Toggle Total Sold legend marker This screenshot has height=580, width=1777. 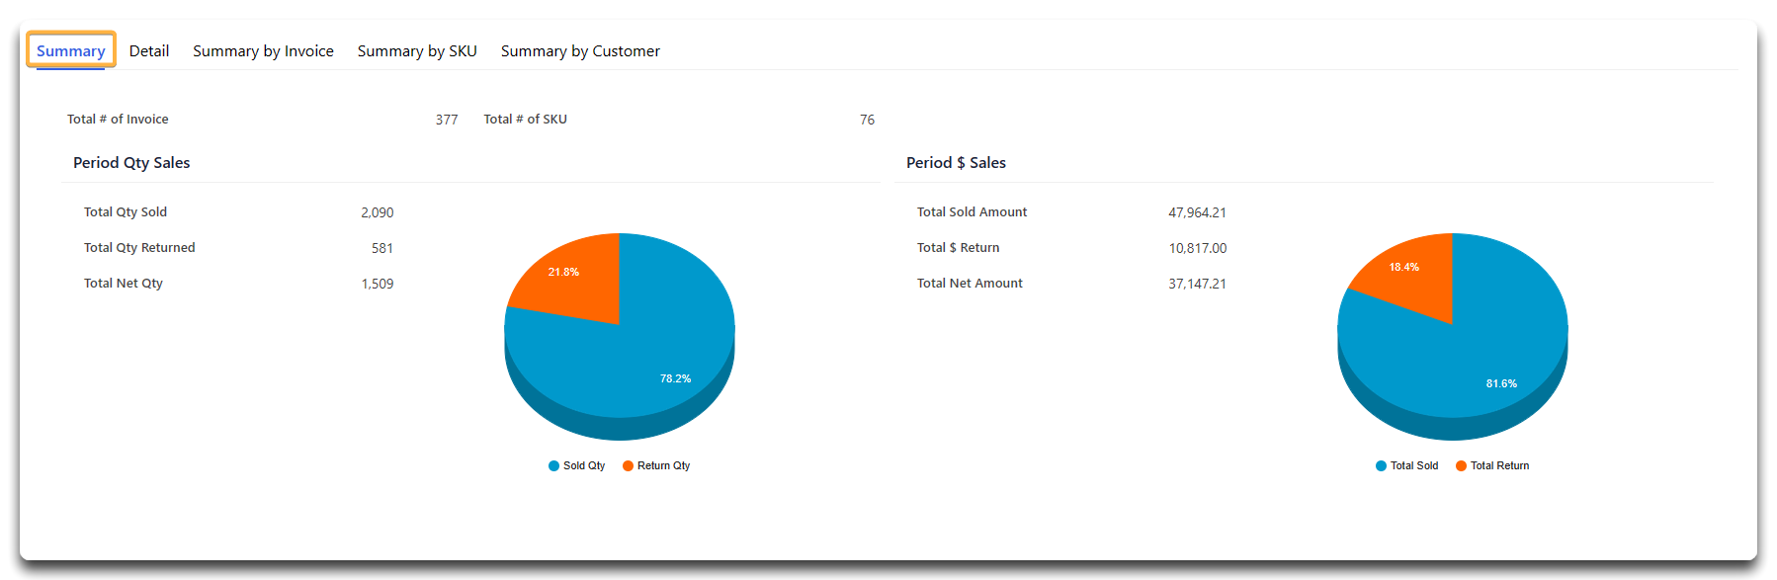(x=1382, y=466)
